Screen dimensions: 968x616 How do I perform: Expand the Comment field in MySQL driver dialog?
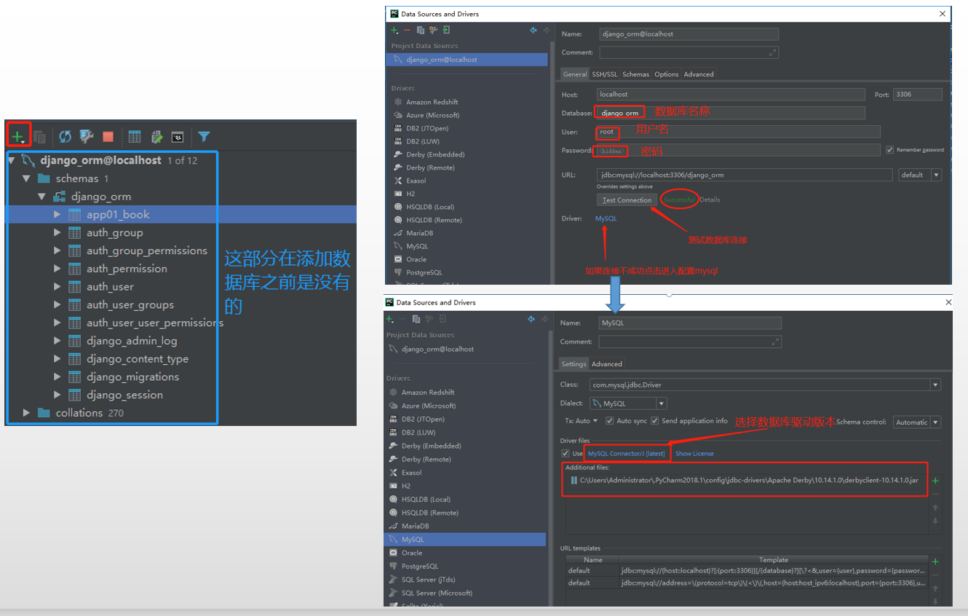[775, 341]
